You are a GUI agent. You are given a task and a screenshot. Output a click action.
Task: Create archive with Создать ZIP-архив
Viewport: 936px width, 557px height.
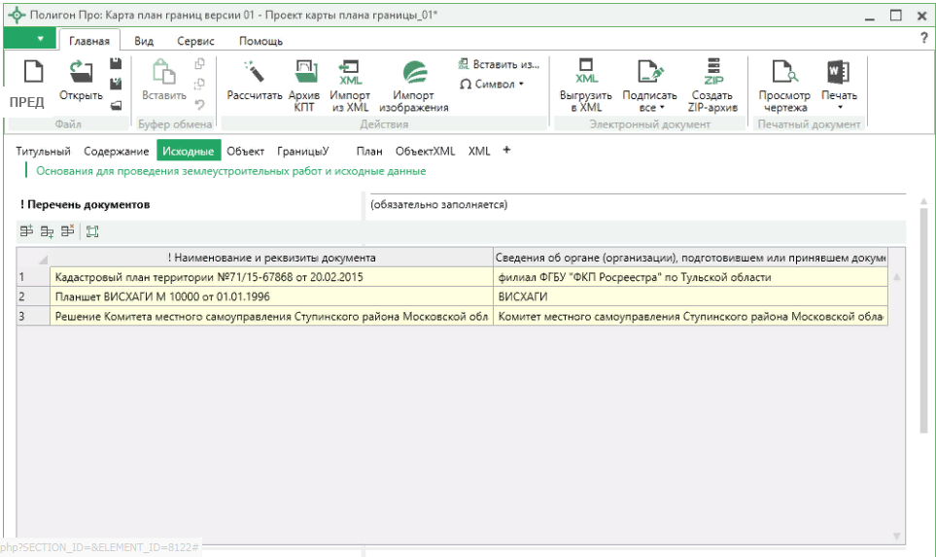click(x=712, y=73)
